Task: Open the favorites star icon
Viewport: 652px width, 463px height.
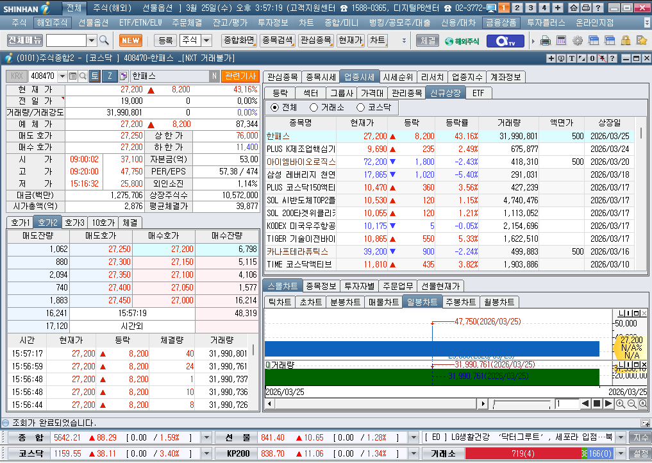Action: (642, 41)
